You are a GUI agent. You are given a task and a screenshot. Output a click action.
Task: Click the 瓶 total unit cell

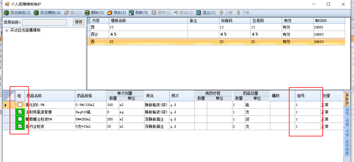pyautogui.click(x=257, y=105)
